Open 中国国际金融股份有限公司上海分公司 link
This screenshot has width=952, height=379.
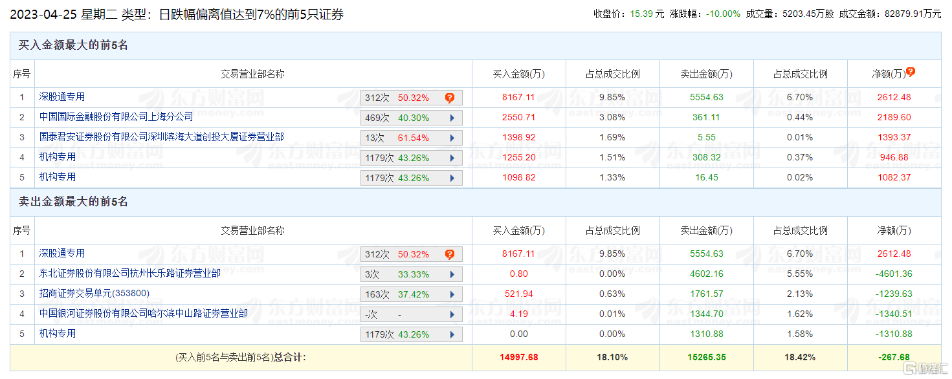coord(116,117)
